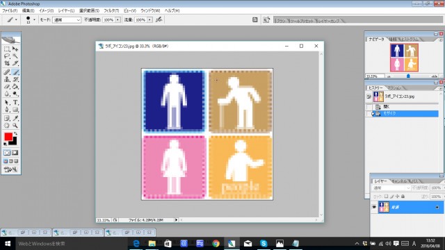Select the Eyedropper tool
The image size is (445, 250).
point(15,118)
